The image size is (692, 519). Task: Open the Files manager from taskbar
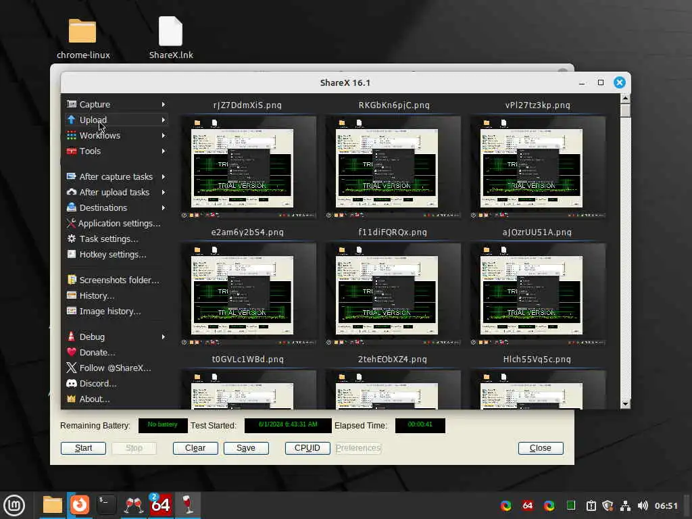pos(52,505)
